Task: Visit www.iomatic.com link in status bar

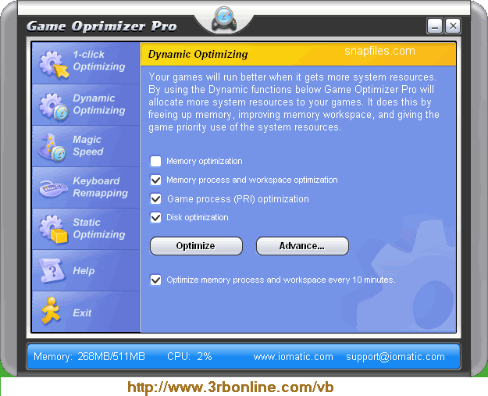Action: tap(293, 356)
